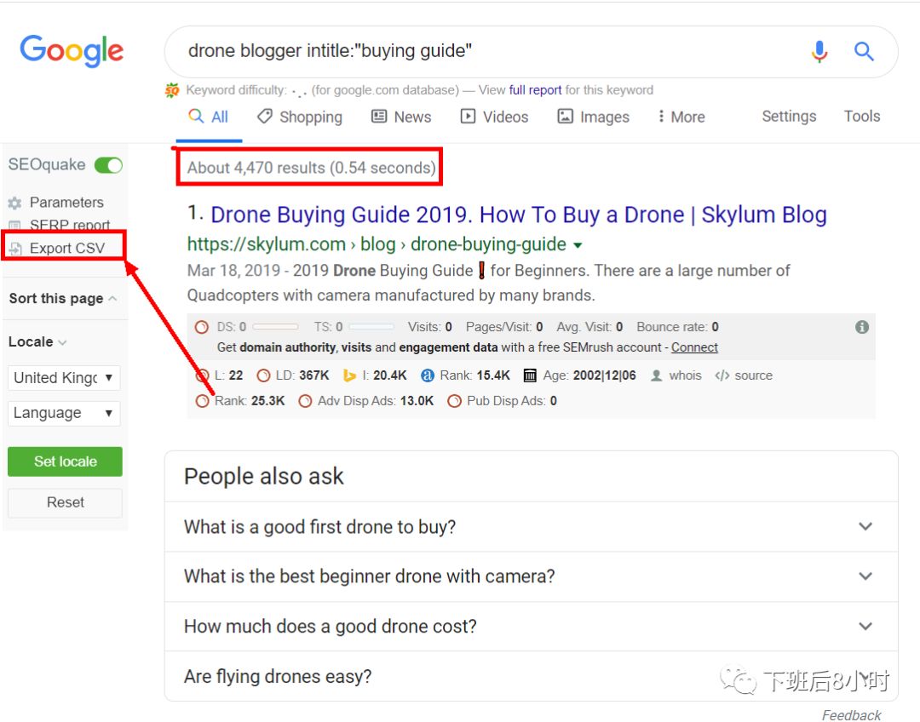
Task: Switch to the Images tab
Action: (x=593, y=117)
